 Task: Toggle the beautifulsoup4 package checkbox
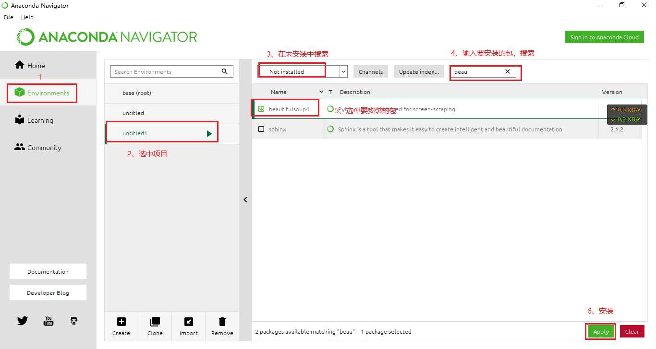261,109
